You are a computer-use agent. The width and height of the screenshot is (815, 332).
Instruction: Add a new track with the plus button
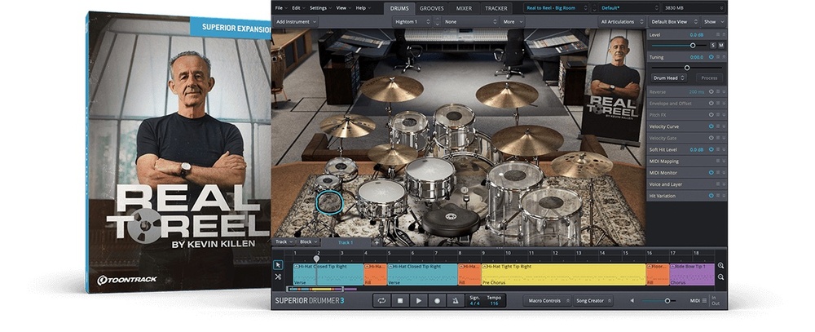[x=377, y=242]
